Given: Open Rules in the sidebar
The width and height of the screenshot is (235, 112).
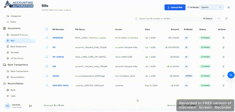Looking at the screenshot, I should click(13, 22).
